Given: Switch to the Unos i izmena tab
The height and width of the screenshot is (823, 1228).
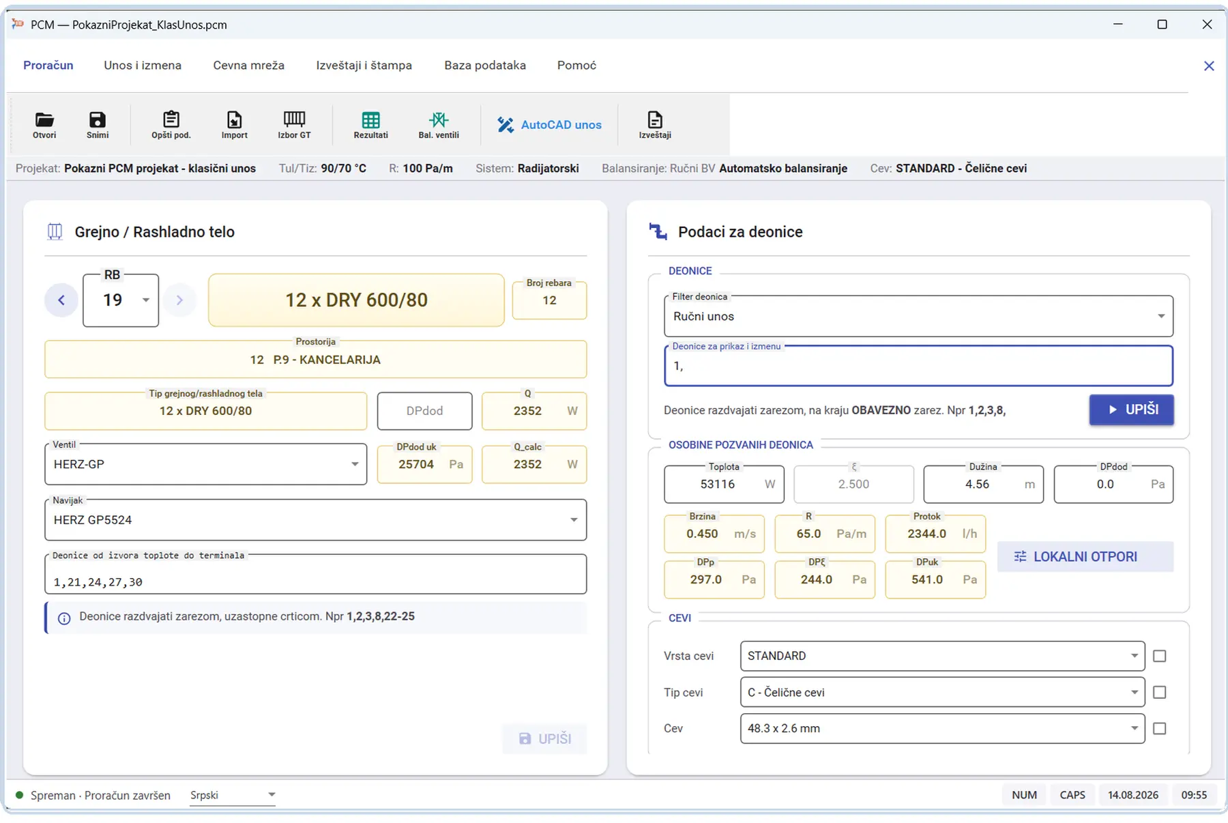Looking at the screenshot, I should [x=143, y=66].
